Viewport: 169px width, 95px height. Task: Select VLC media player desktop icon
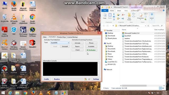click(x=14, y=19)
